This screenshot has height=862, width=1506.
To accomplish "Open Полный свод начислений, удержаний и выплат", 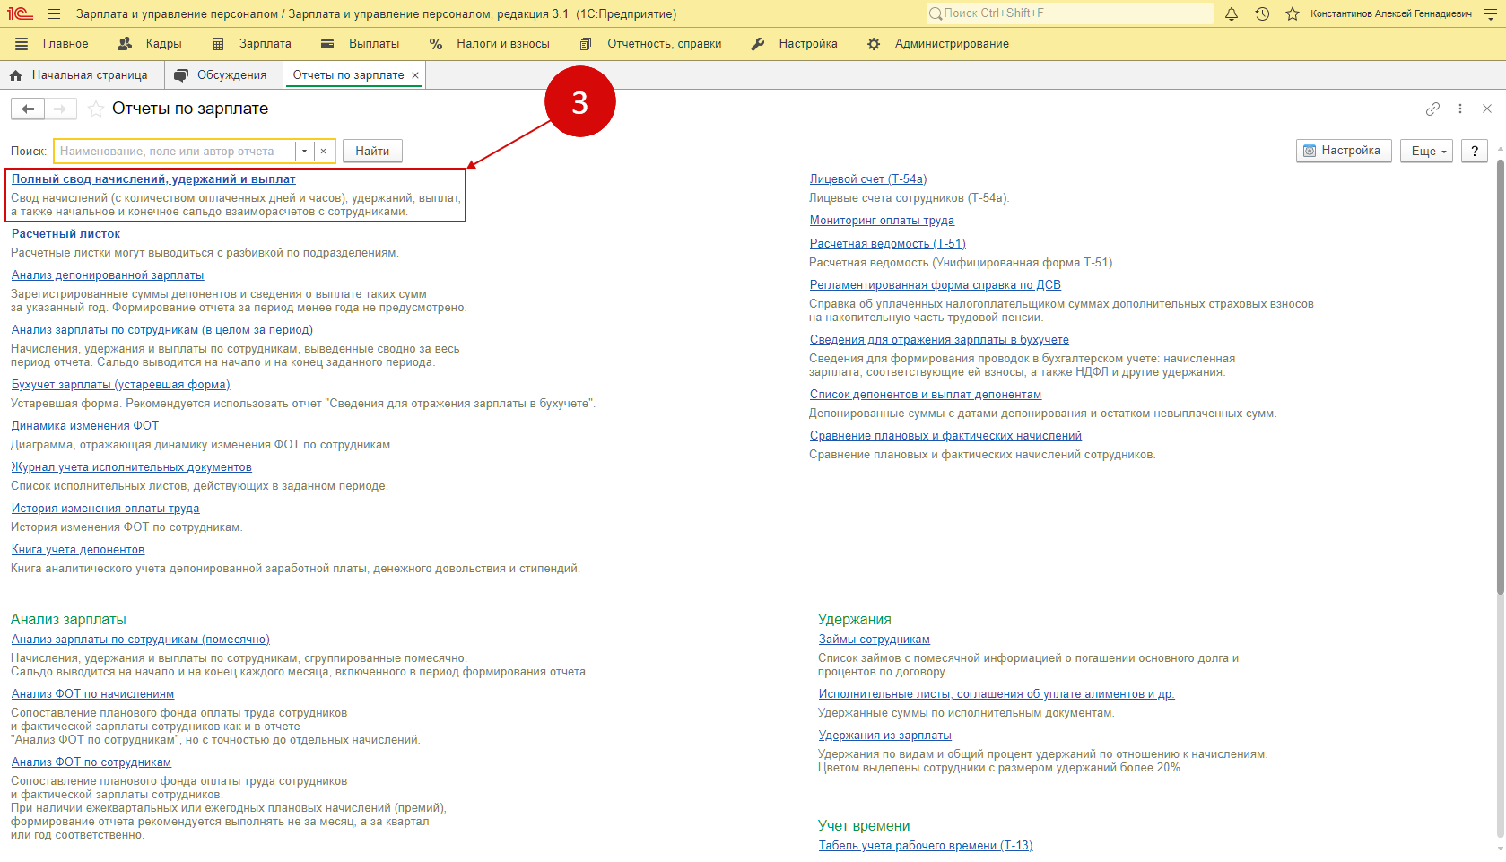I will (153, 179).
